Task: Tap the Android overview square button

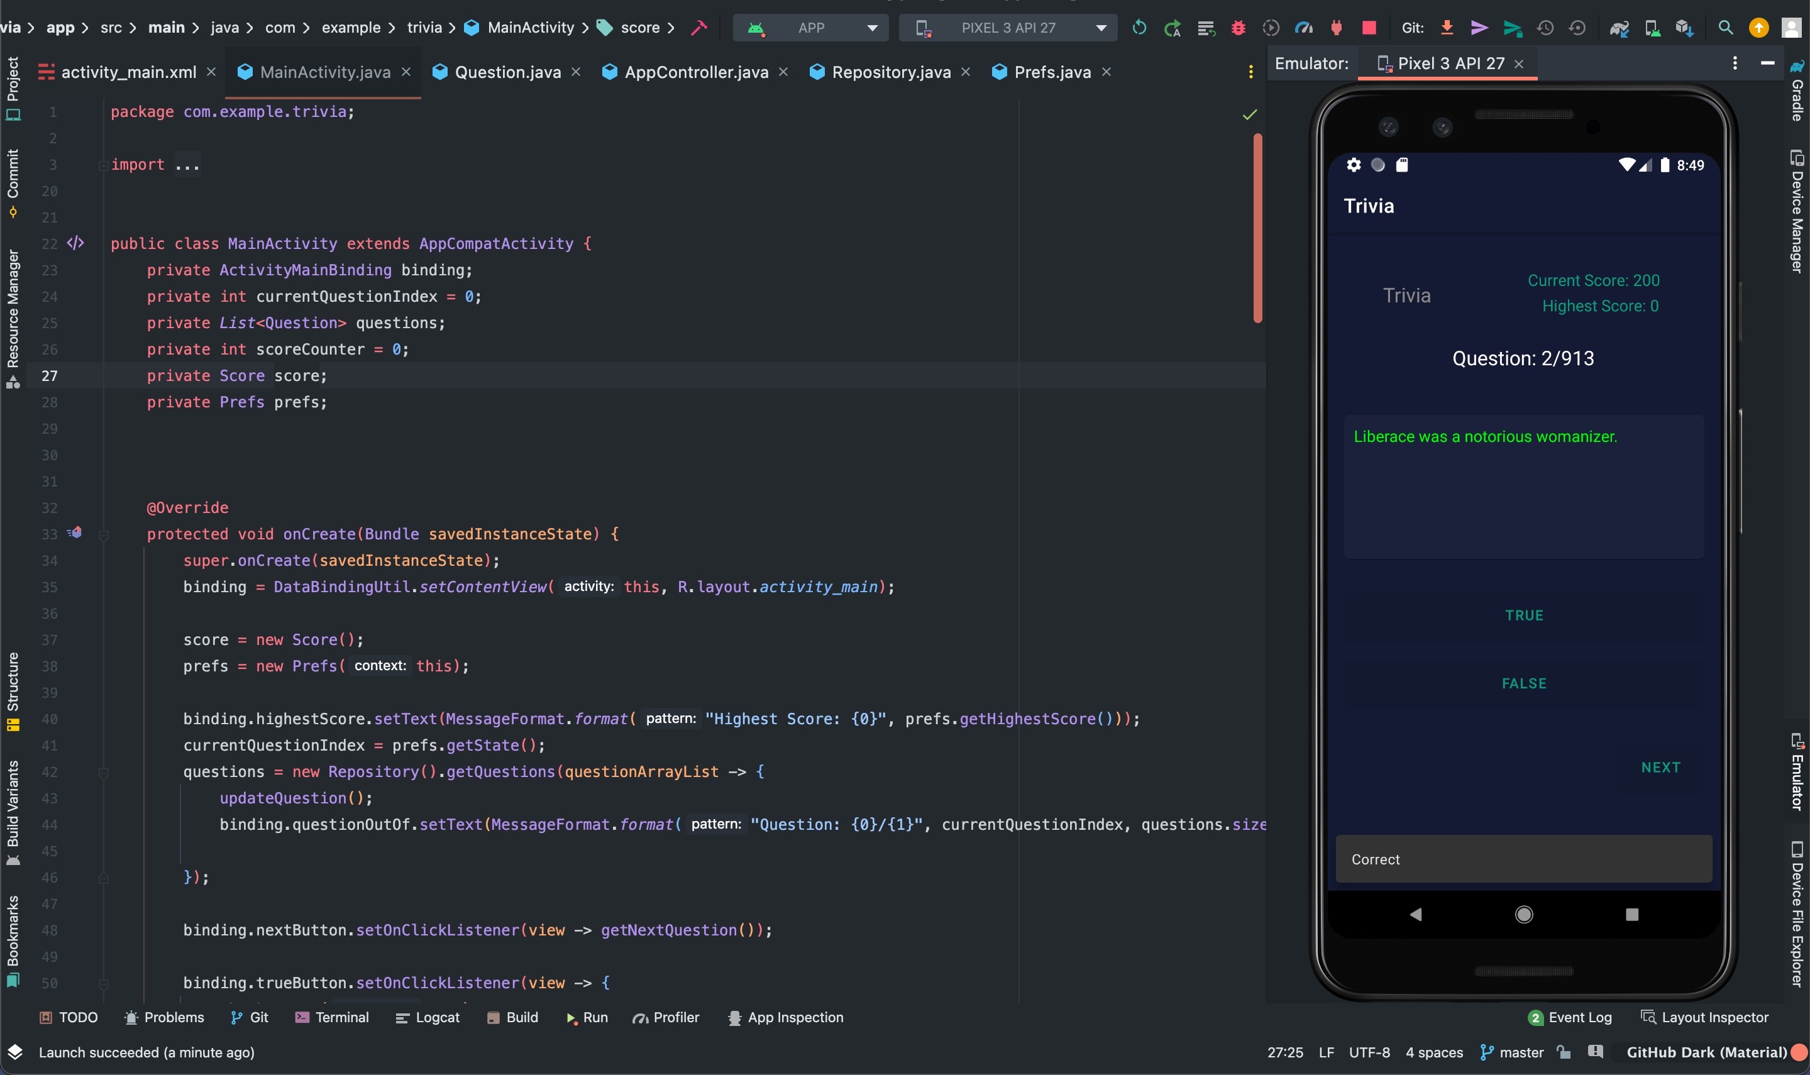Action: 1631,914
